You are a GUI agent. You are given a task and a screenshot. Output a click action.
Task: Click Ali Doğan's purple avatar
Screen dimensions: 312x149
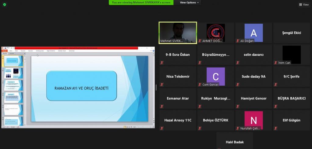tap(253, 33)
